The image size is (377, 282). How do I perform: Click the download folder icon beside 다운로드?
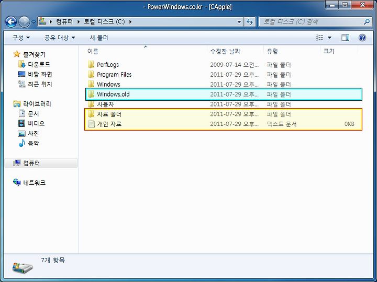coord(21,64)
